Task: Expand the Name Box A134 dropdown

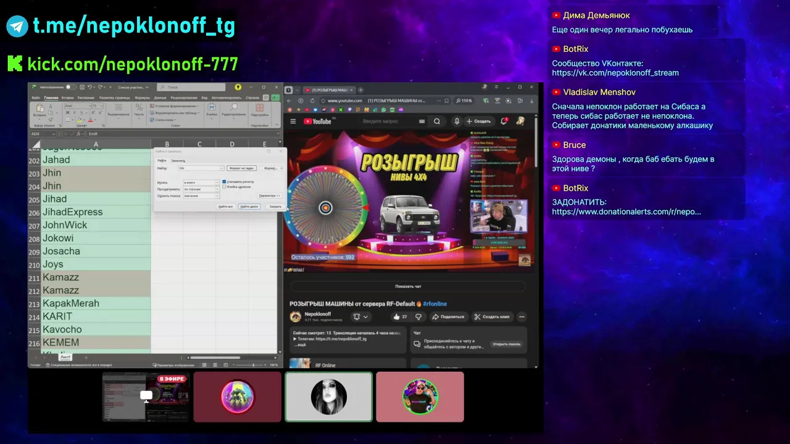Action: [x=54, y=134]
